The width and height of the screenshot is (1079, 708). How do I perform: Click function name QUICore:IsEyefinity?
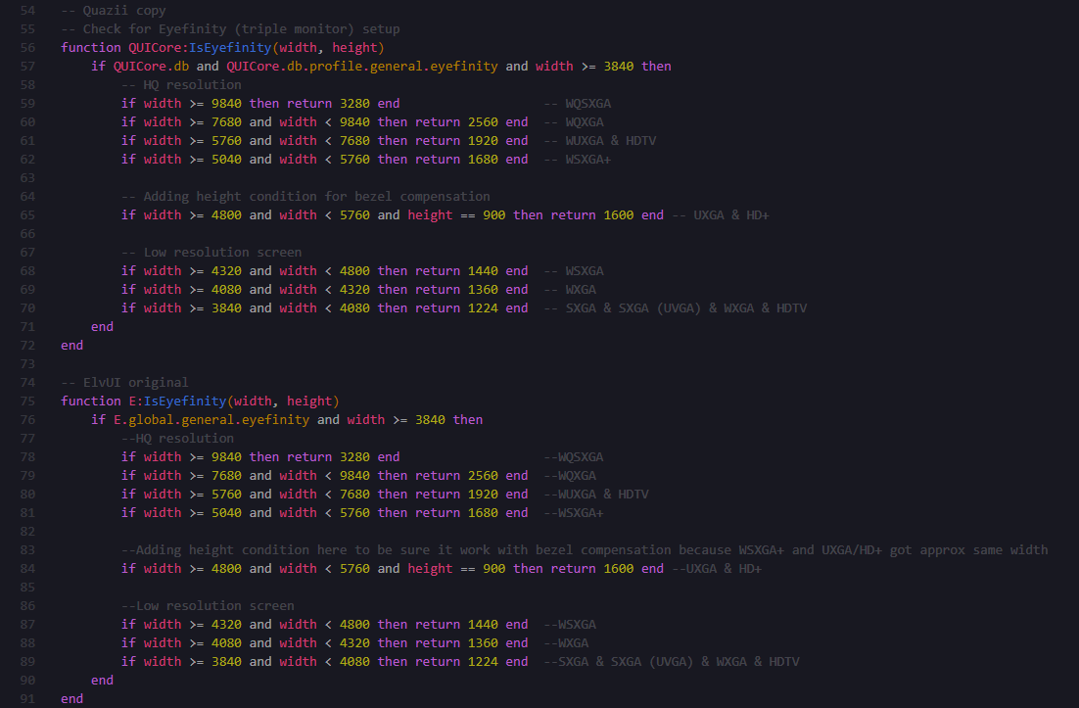click(200, 47)
